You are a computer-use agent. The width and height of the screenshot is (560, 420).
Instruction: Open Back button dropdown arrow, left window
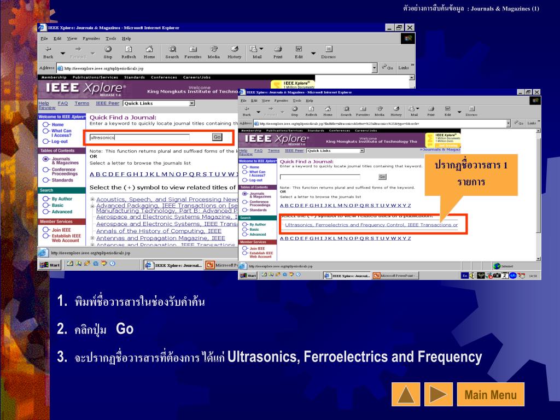[x=62, y=54]
